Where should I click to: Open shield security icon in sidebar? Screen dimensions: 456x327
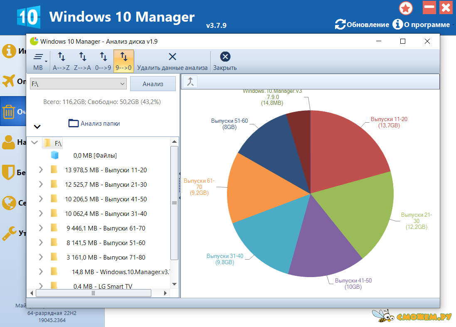[x=8, y=172]
